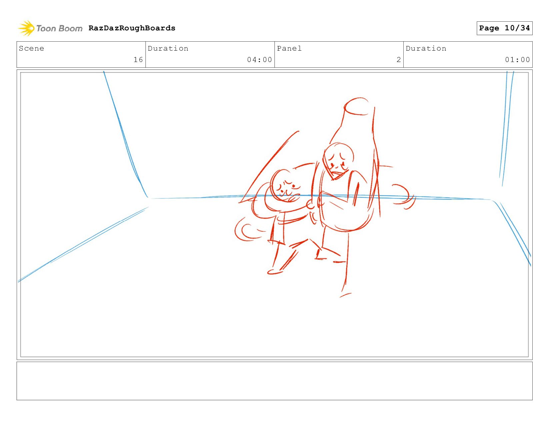Click the scene duration value 04:00
The width and height of the screenshot is (550, 425).
pos(259,60)
